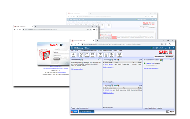Reload page in the login browser window
190x119 pixels.
(x=20, y=29)
